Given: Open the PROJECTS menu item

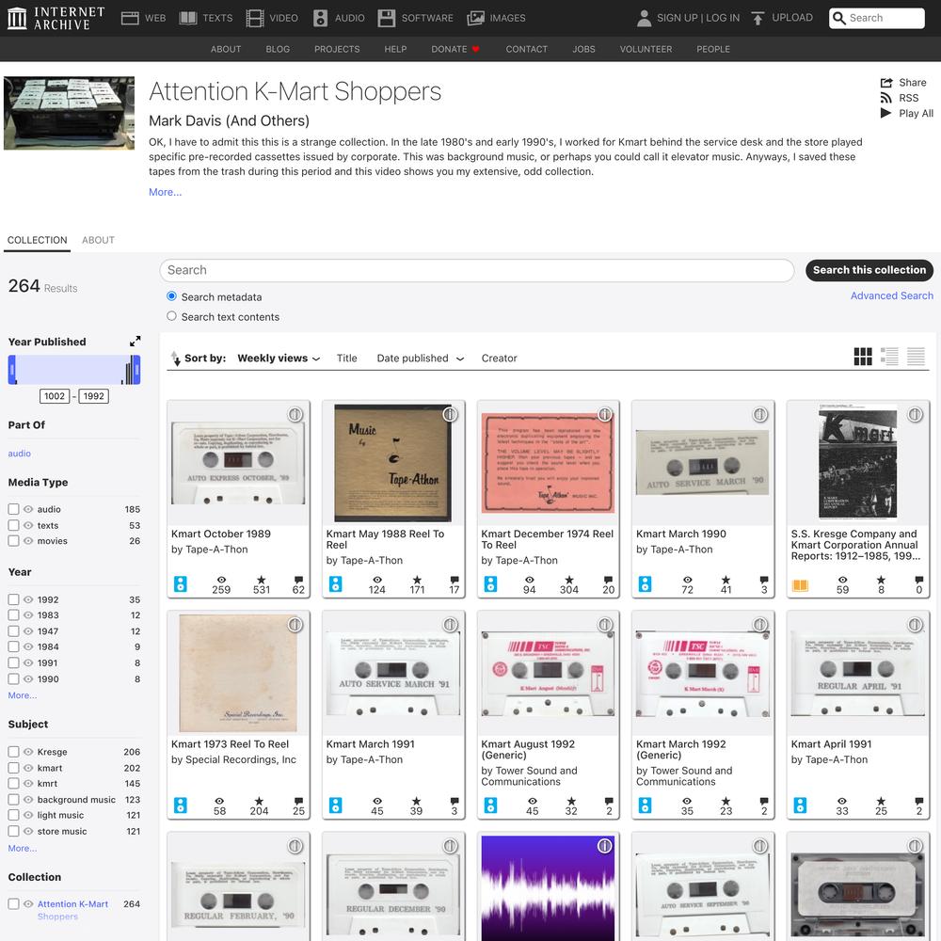Looking at the screenshot, I should point(337,49).
